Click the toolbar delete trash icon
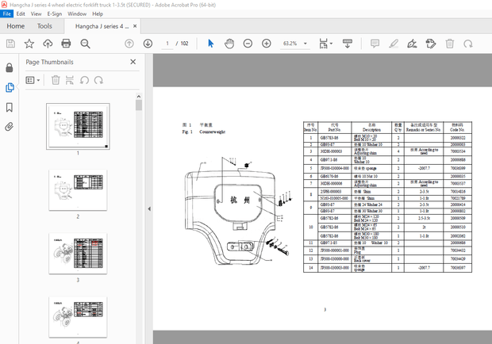 tap(450, 44)
